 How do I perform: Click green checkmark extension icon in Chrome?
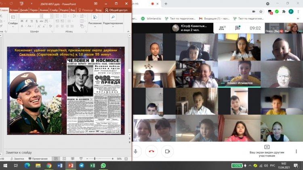tap(277, 12)
